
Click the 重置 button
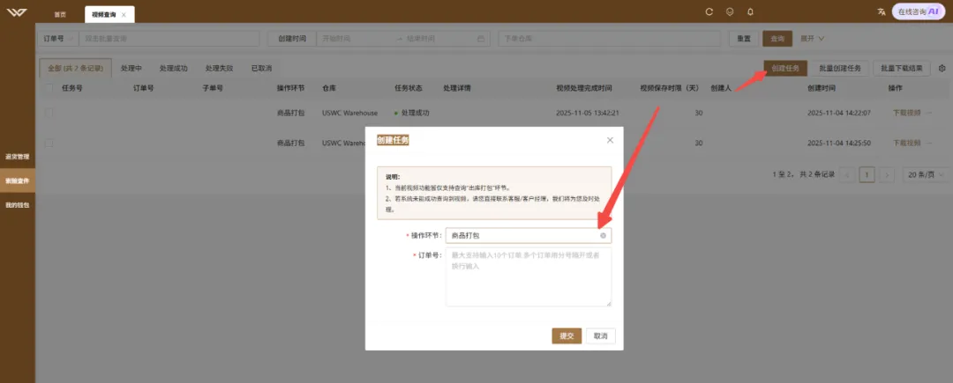pyautogui.click(x=743, y=38)
